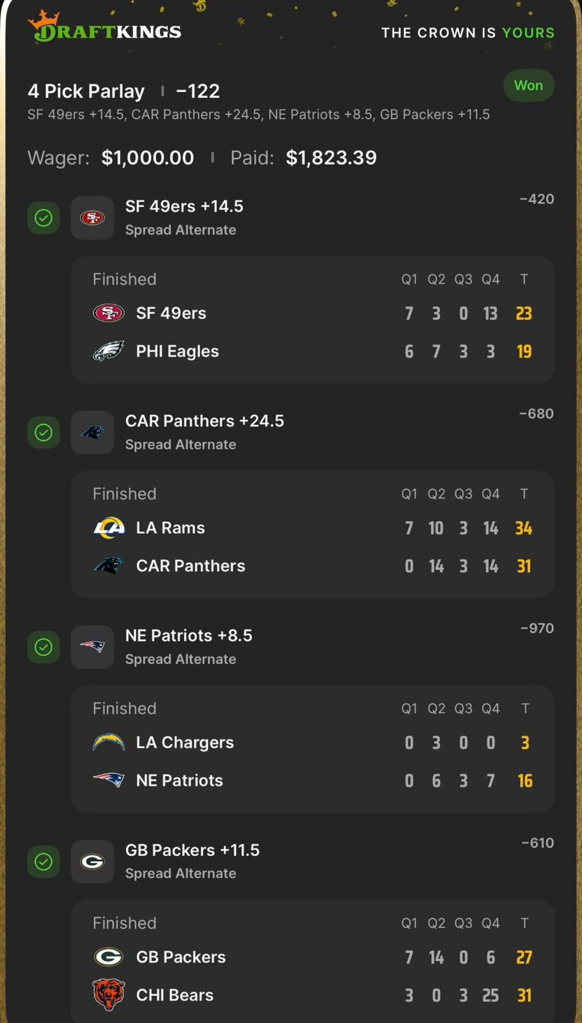Click green checkmark beside CAR Panthers +24.5
Viewport: 582px width, 1023px height.
tap(43, 433)
